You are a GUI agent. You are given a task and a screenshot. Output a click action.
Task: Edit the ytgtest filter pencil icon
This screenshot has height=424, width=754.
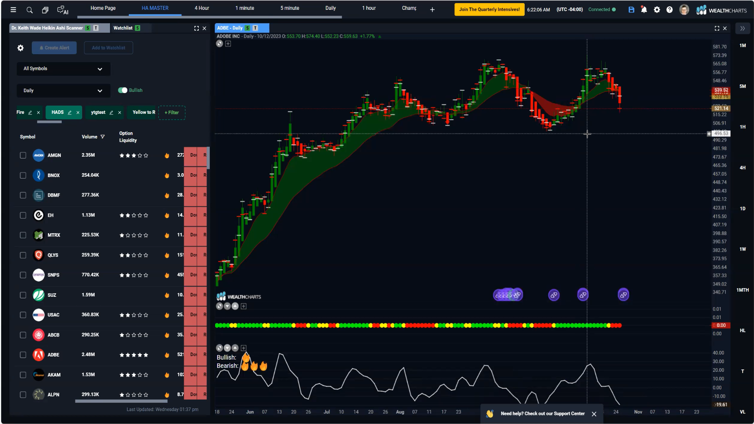[x=111, y=113]
